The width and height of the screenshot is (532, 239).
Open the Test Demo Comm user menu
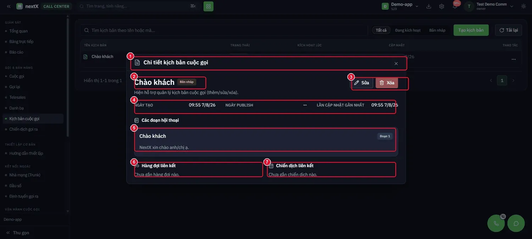click(x=489, y=6)
